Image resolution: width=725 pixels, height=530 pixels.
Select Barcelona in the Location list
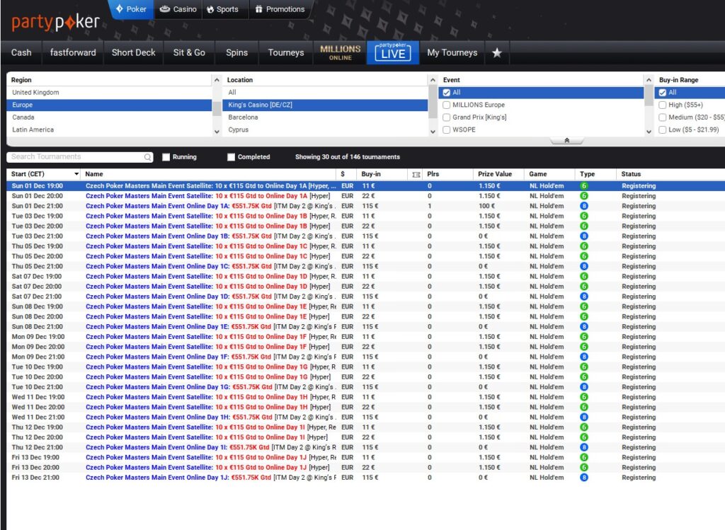click(x=244, y=117)
